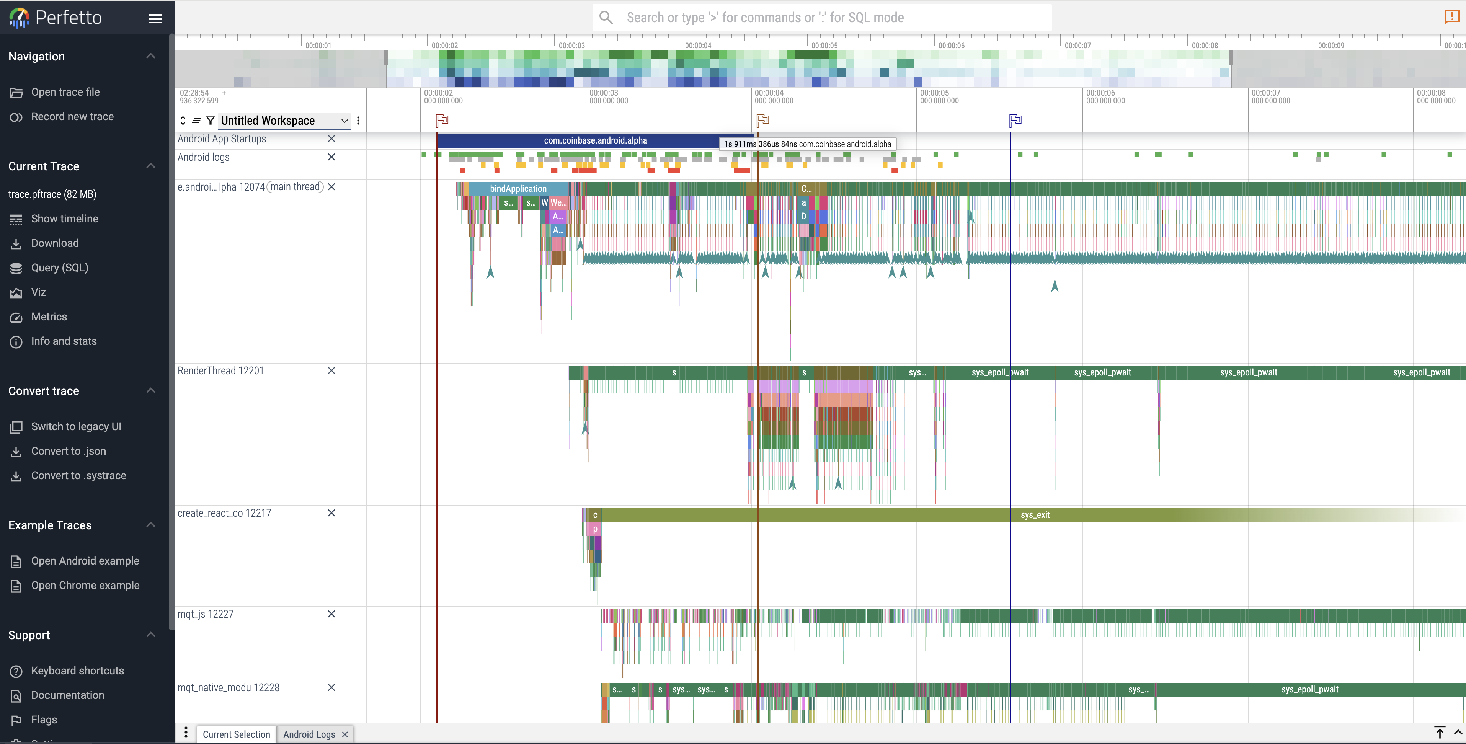Click the Open trace file folder icon

click(x=16, y=93)
